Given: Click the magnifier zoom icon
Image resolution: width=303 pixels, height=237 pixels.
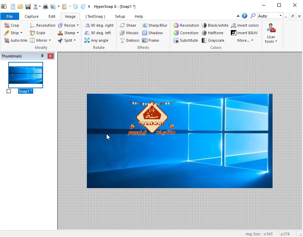Looking at the screenshot, I should pyautogui.click(x=253, y=16).
